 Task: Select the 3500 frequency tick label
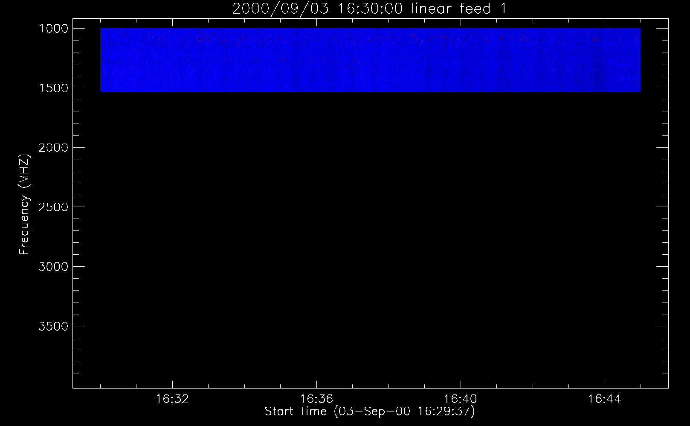point(53,326)
